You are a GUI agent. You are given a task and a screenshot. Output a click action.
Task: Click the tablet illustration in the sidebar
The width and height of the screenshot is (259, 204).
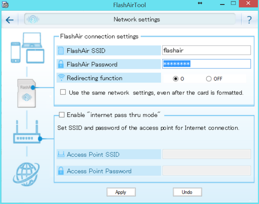tap(35, 56)
